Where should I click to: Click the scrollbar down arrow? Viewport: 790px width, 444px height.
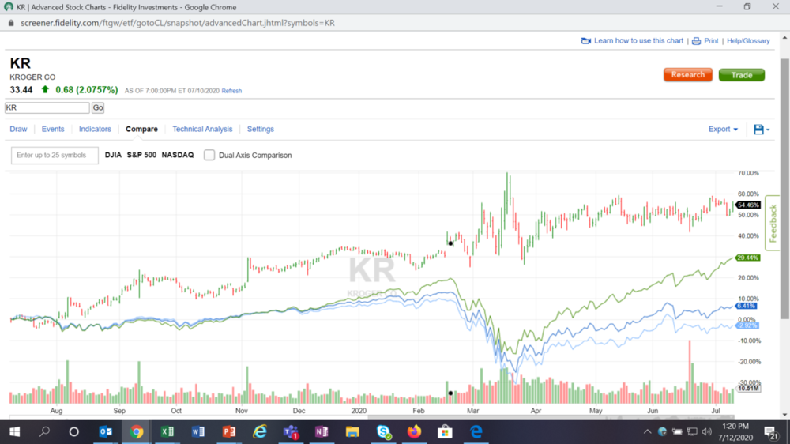(784, 414)
